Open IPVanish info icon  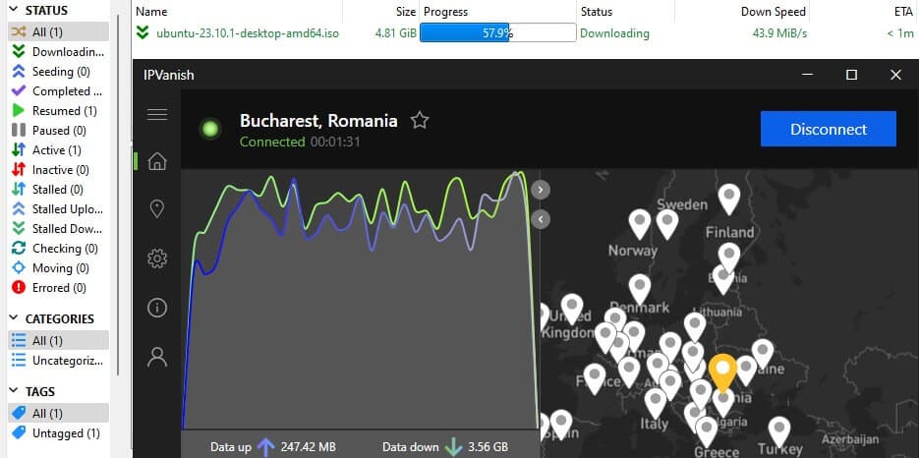[157, 308]
